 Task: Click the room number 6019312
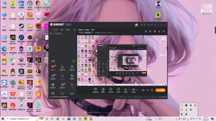click(x=104, y=33)
